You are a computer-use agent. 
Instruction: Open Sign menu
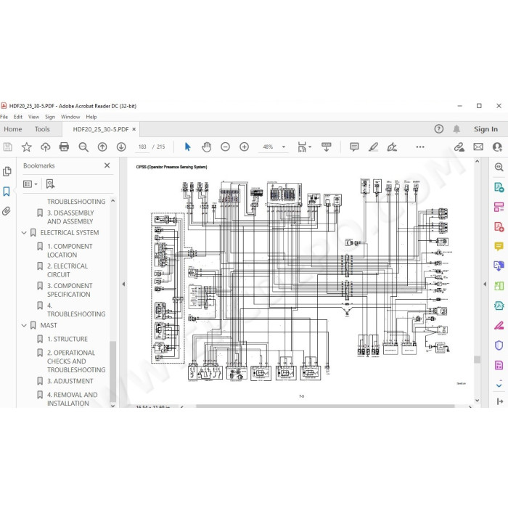pyautogui.click(x=50, y=117)
